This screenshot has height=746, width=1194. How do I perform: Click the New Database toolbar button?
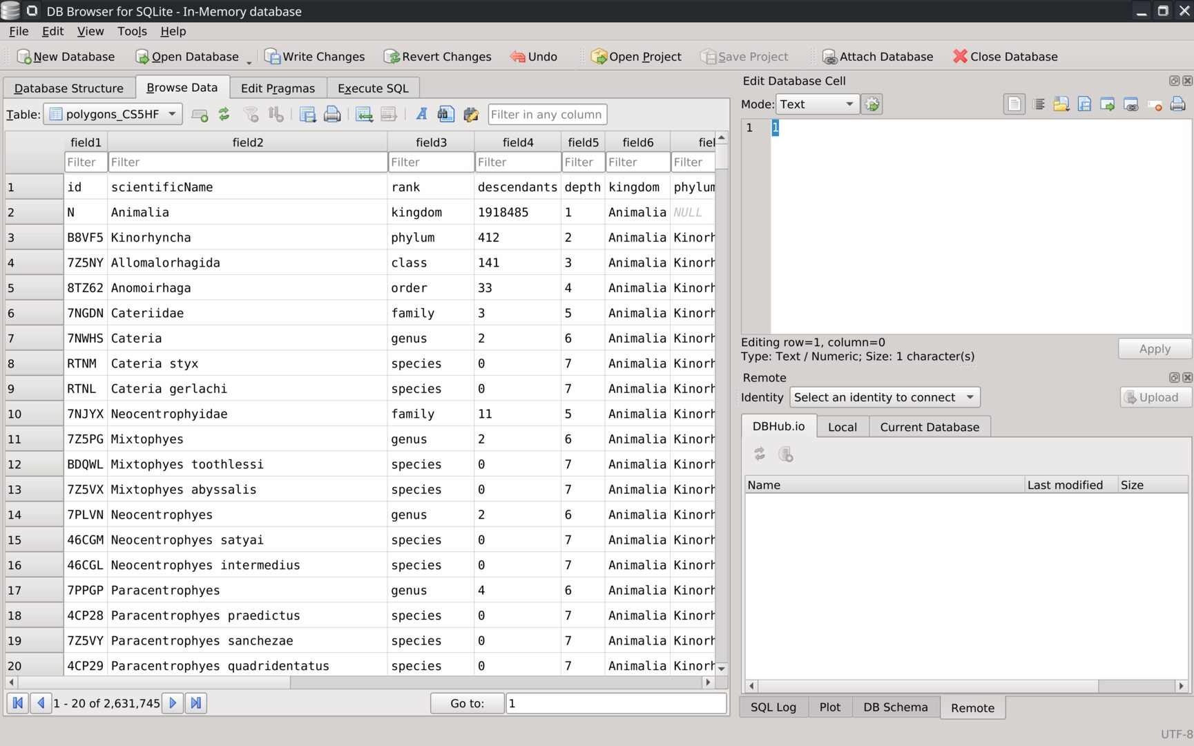[x=66, y=57]
